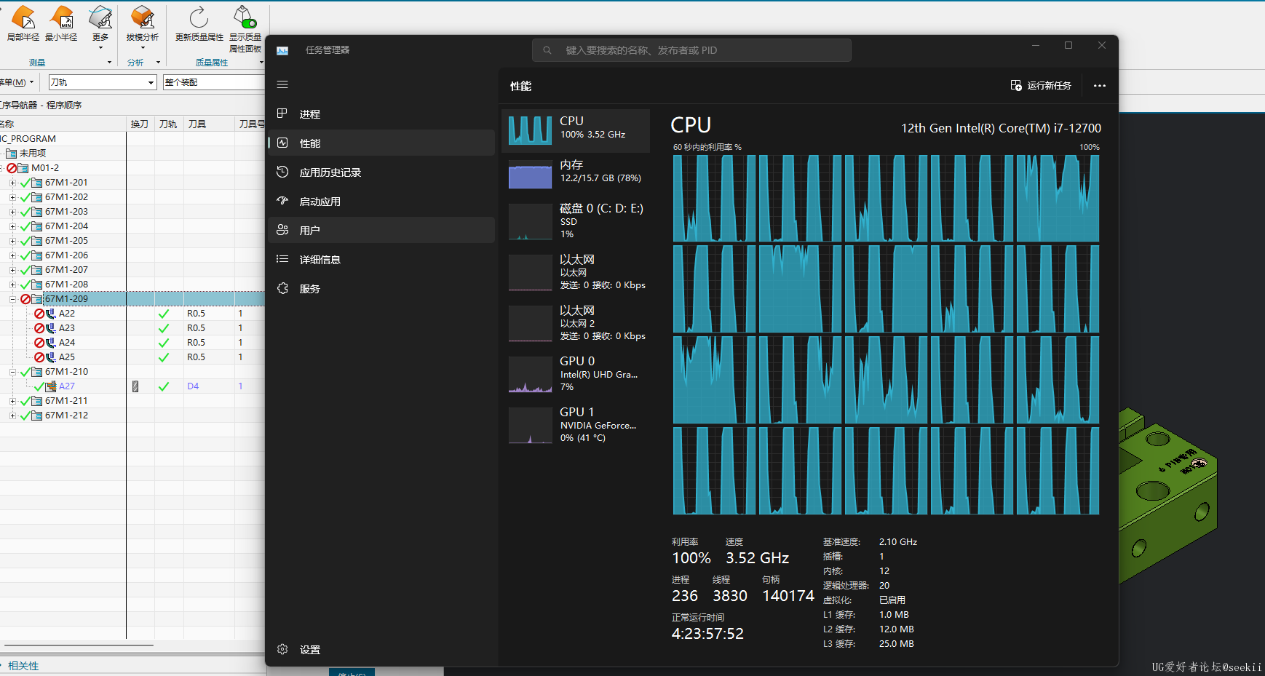This screenshot has height=676, width=1265.
Task: Select the 67M1-207 program group
Action: coord(66,270)
